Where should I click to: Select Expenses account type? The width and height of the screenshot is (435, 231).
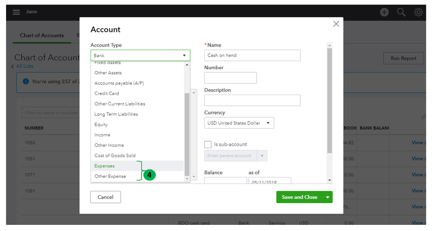point(138,166)
